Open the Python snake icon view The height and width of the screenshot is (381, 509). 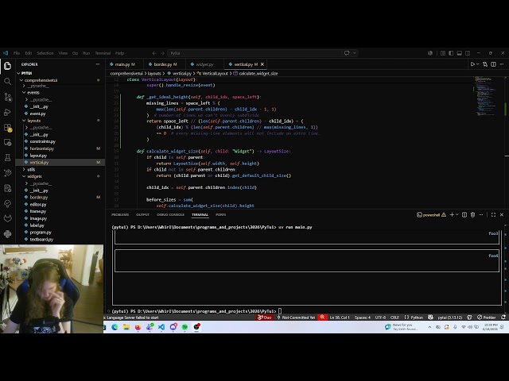coord(7,233)
